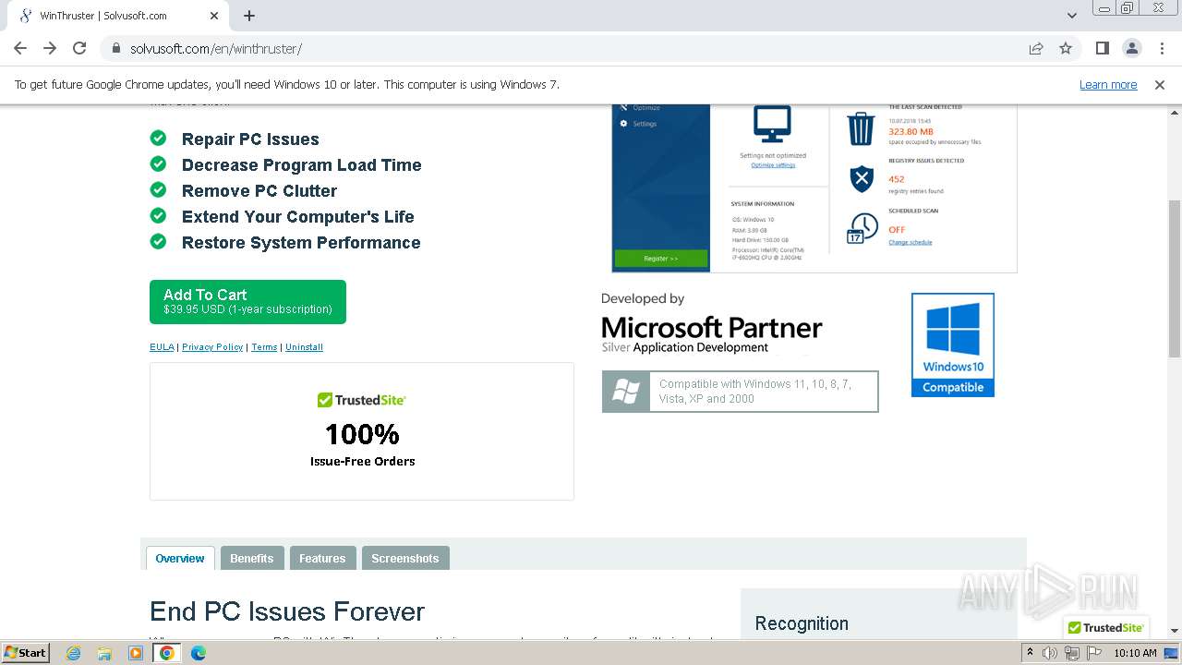Open the Privacy Policy link
The image size is (1182, 665).
coord(212,347)
